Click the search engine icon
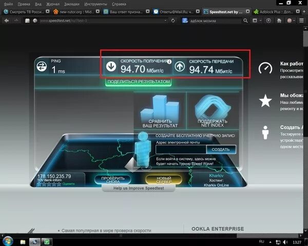The image size is (308, 246). (185, 20)
